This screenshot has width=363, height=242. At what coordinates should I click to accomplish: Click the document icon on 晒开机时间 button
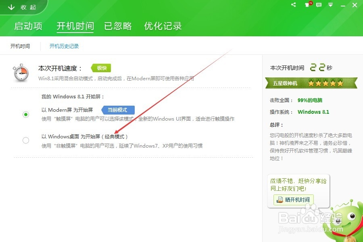point(280,200)
